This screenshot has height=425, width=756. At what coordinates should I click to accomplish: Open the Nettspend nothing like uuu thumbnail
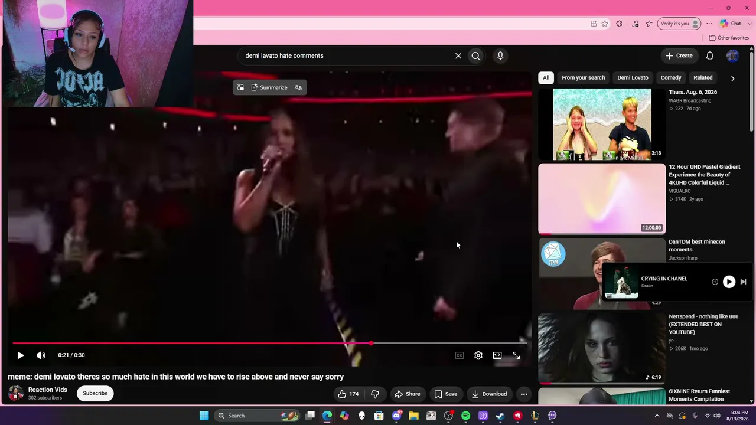[602, 348]
